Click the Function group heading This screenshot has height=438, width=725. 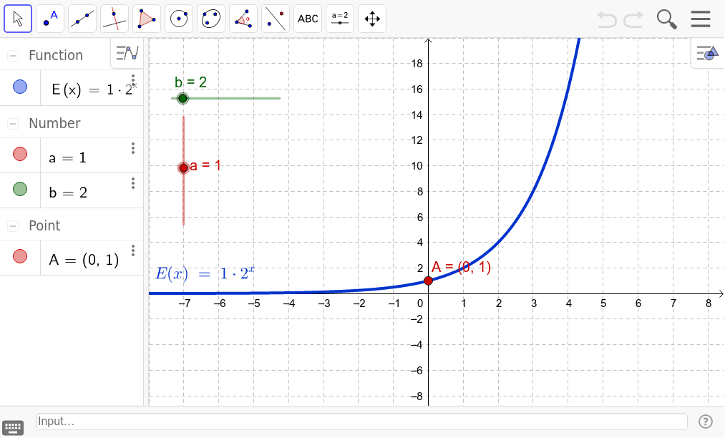pos(56,56)
